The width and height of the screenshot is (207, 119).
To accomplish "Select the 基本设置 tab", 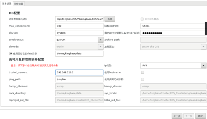I will coord(7,4).
